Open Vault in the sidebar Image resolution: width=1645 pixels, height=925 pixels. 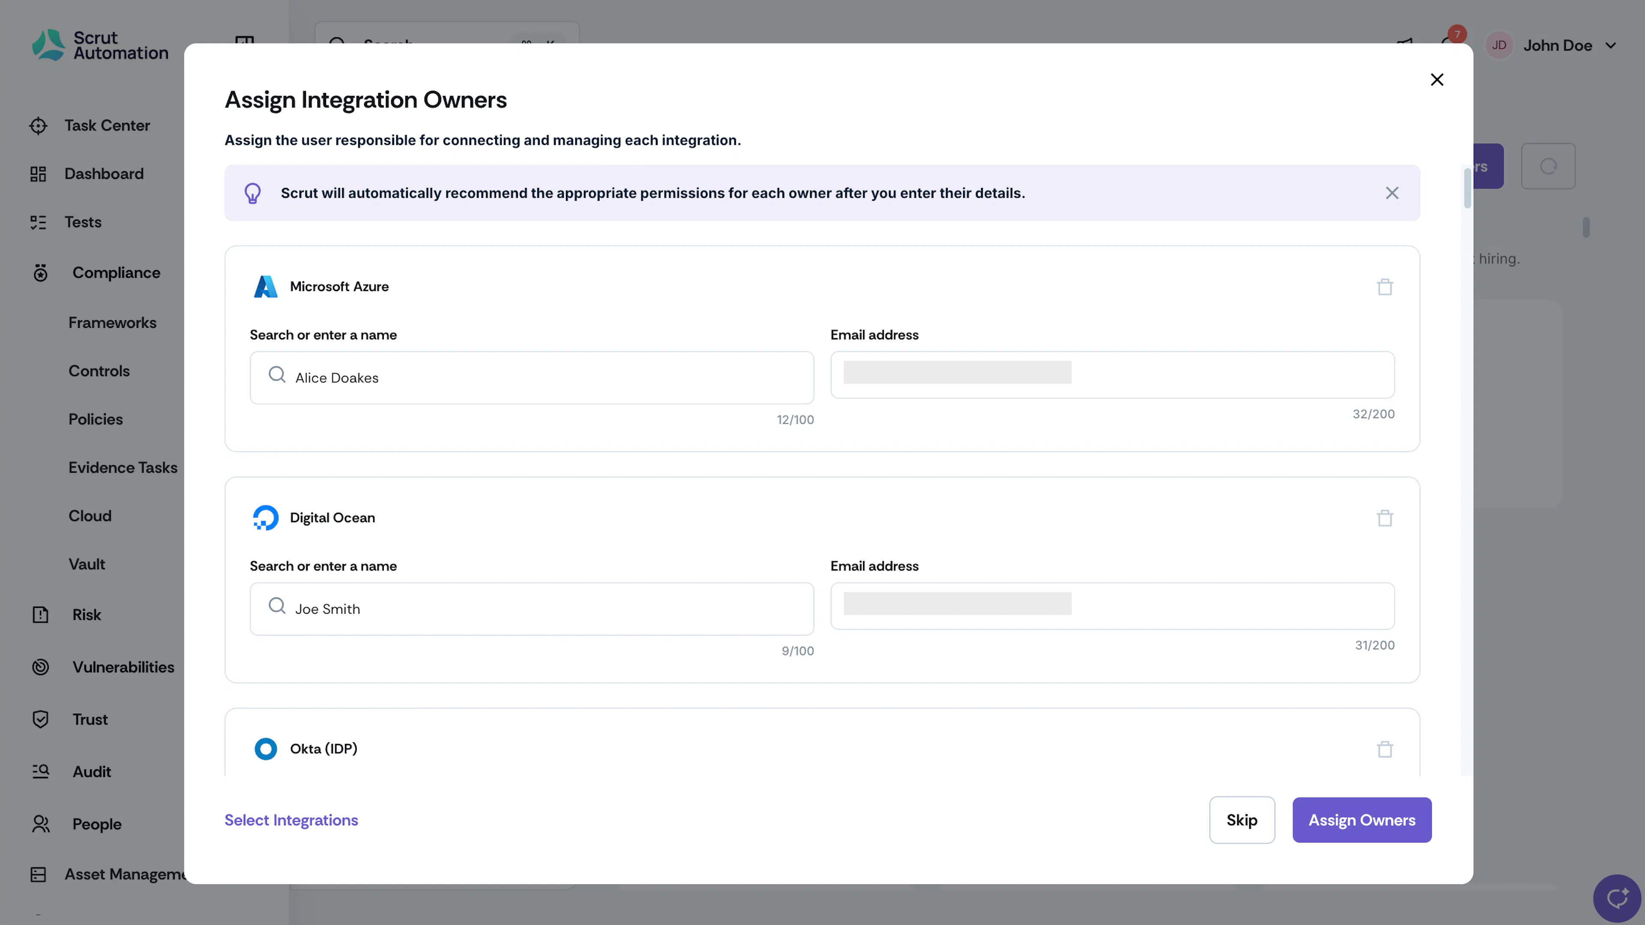coord(87,564)
